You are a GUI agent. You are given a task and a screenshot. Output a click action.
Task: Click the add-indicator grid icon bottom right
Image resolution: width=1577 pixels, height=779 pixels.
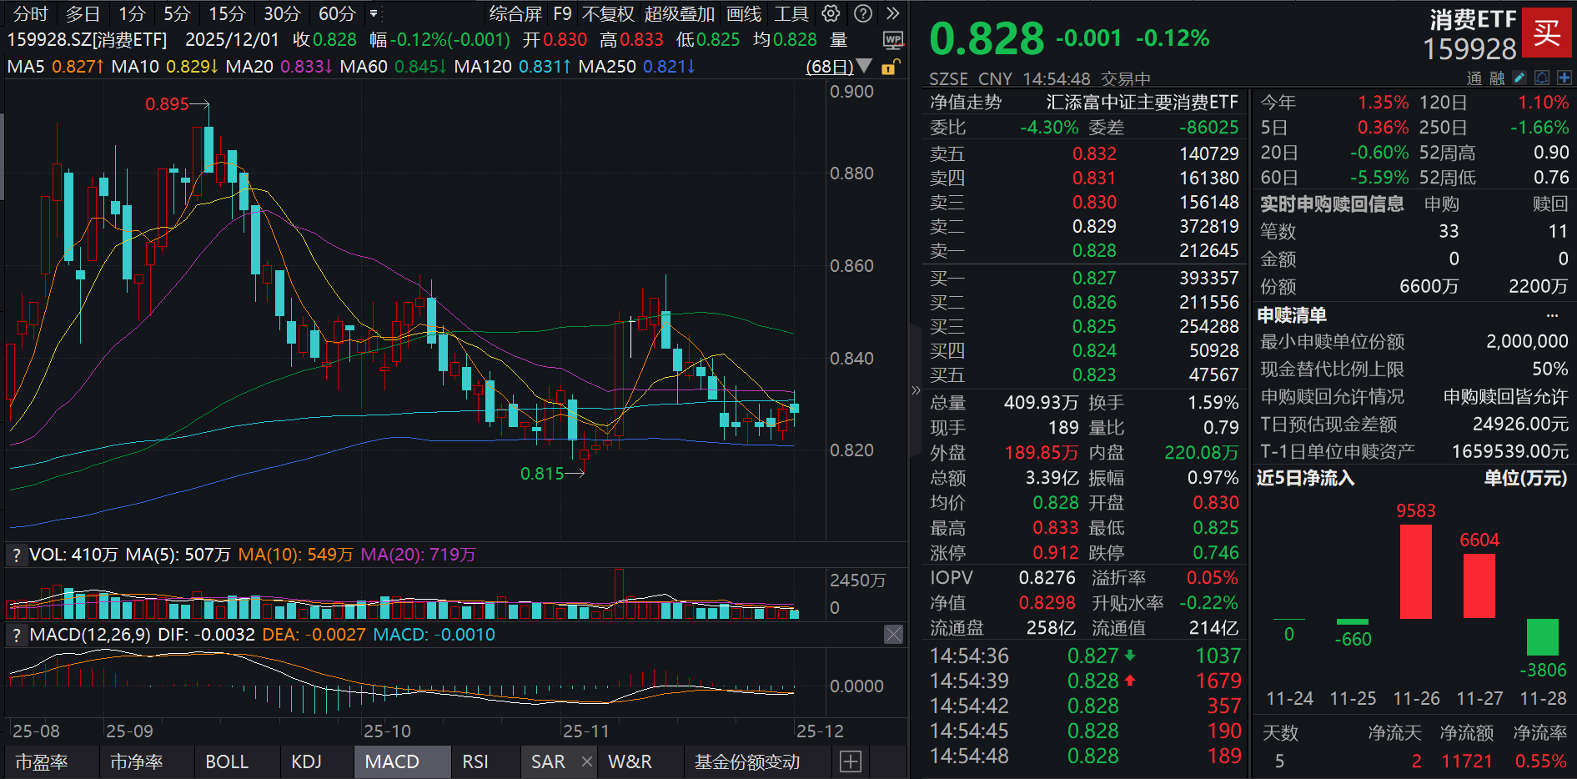click(x=850, y=761)
